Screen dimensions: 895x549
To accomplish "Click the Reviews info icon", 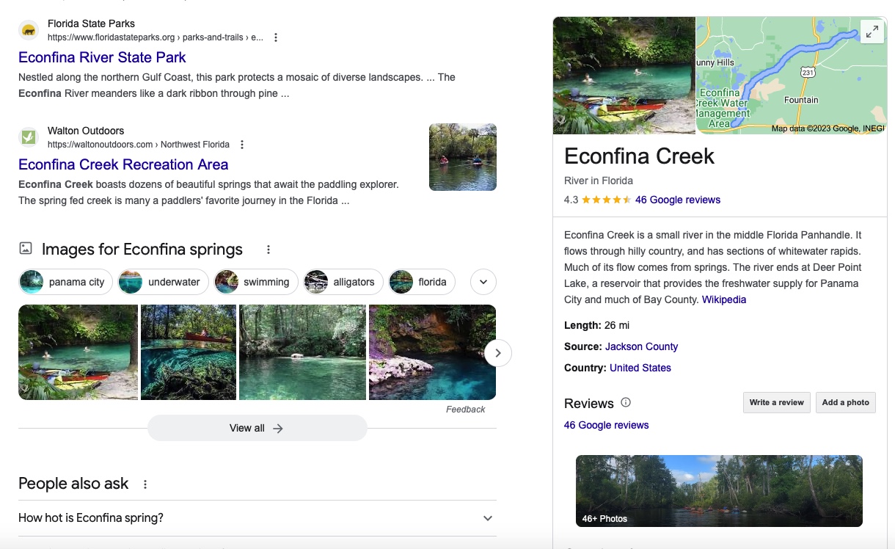I will click(626, 402).
